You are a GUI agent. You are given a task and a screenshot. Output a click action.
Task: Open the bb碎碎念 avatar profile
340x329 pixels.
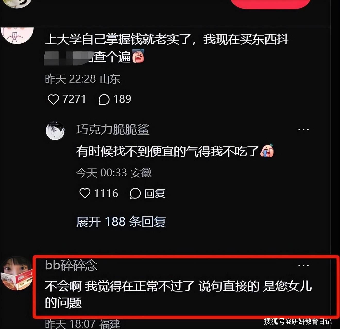(17, 273)
